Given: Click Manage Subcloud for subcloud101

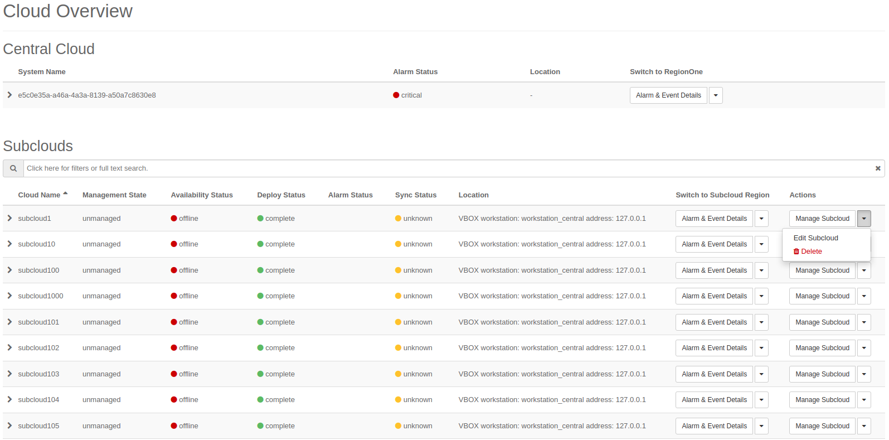Looking at the screenshot, I should point(822,322).
